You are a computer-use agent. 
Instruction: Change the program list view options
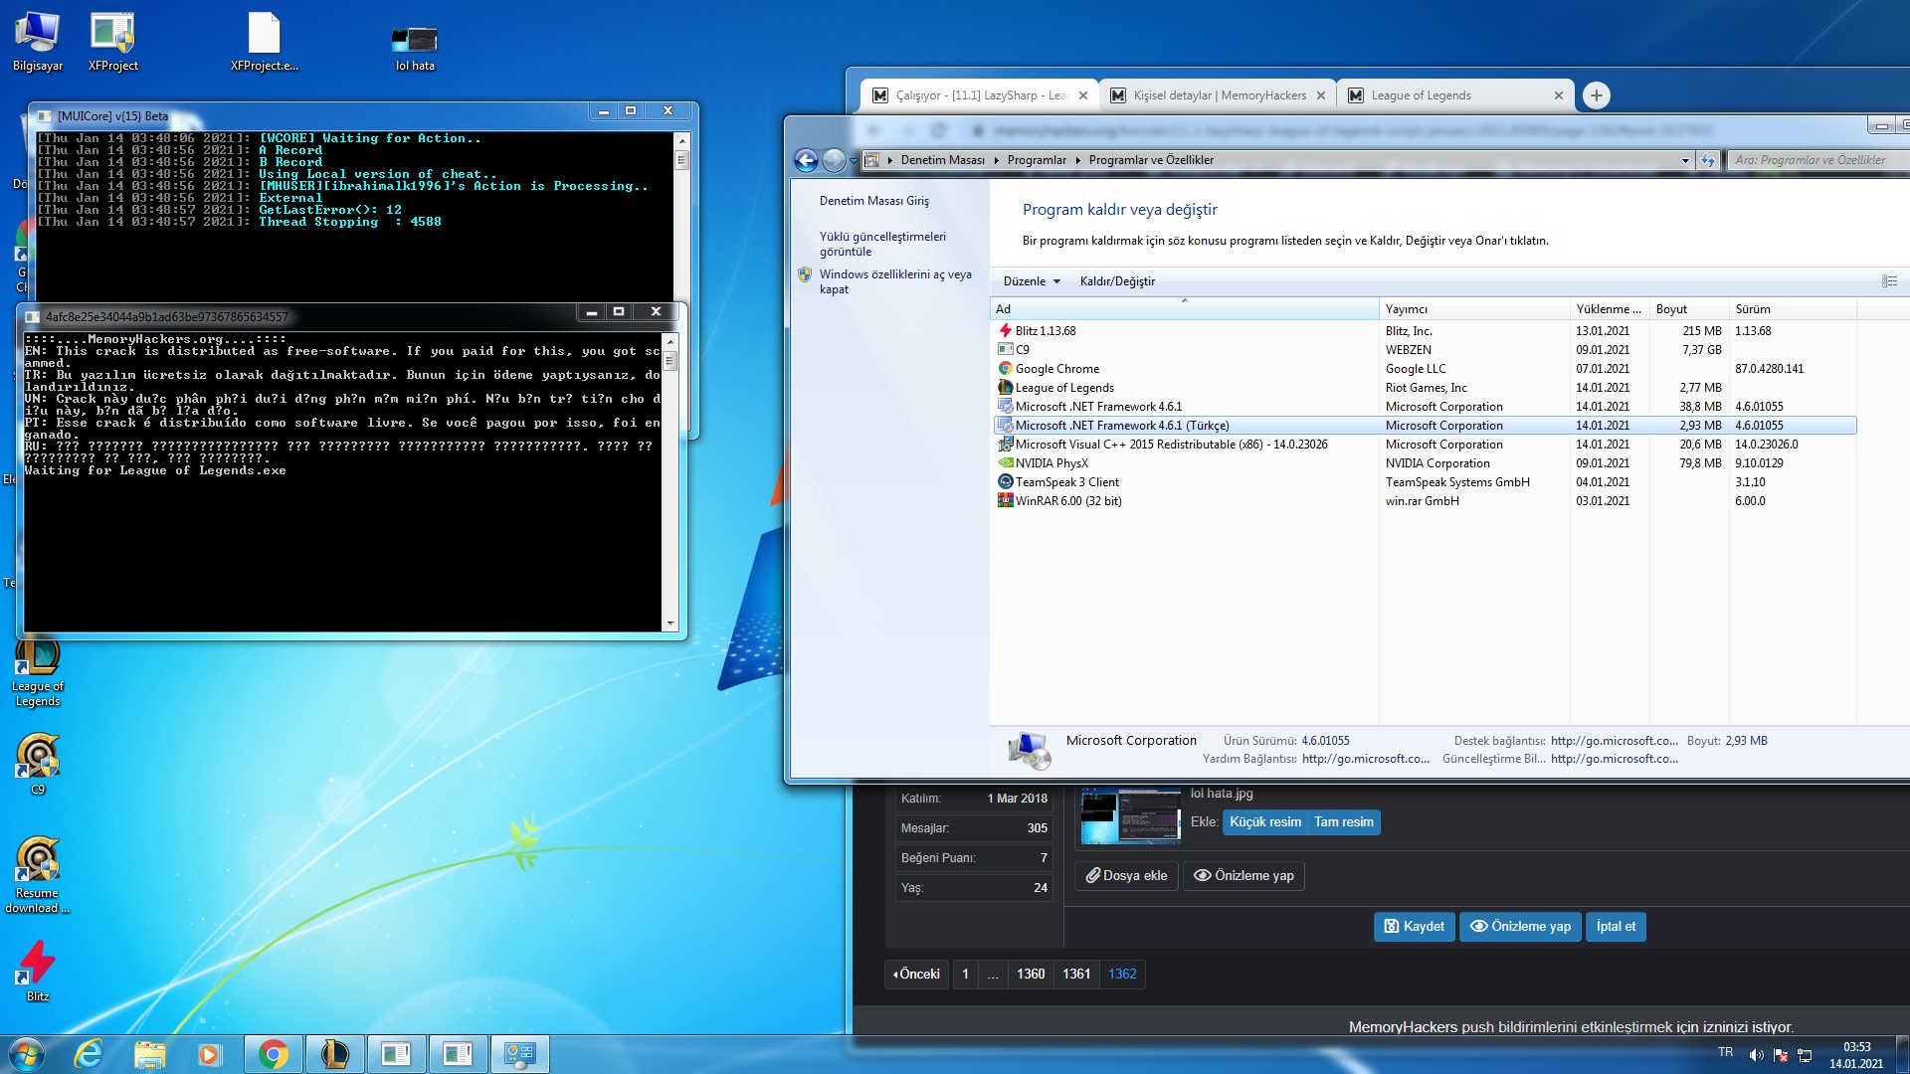1889,281
